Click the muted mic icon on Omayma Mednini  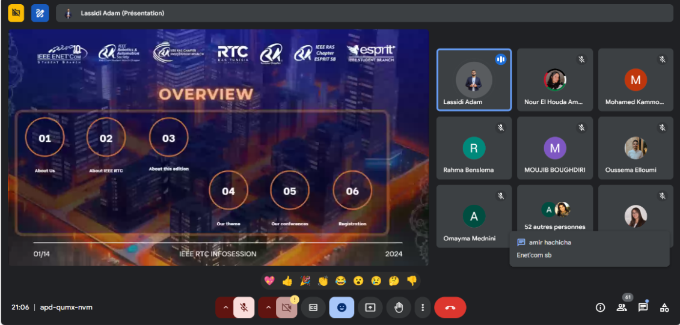pos(500,196)
